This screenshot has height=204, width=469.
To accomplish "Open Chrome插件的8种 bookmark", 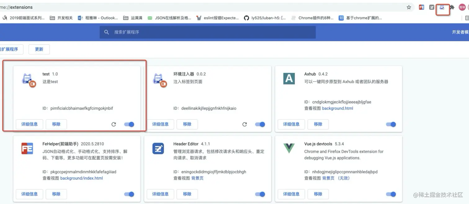I will point(312,18).
